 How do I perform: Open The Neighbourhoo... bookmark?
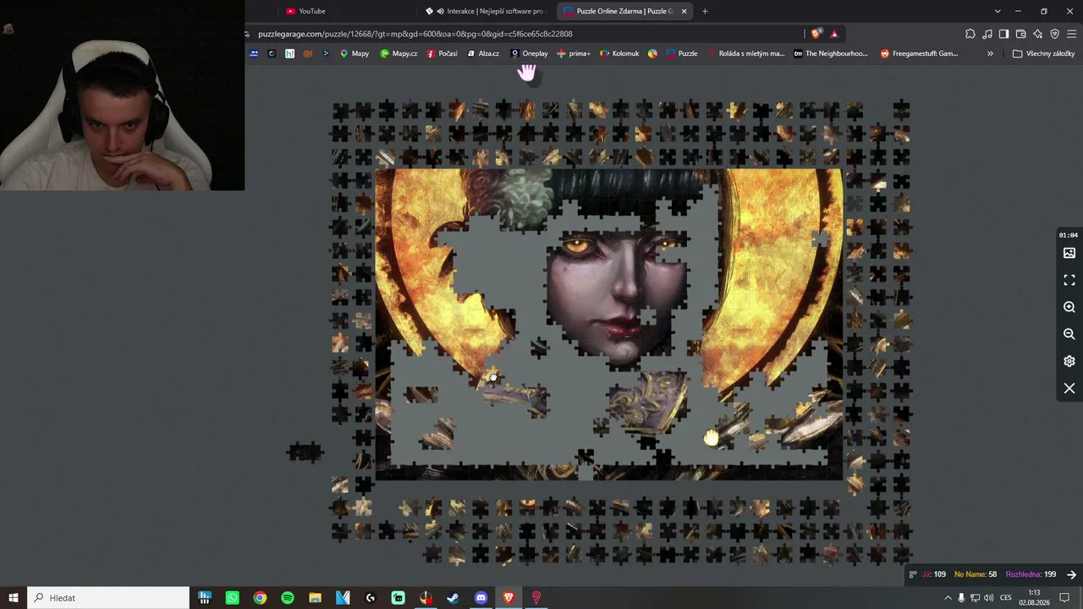tap(831, 53)
